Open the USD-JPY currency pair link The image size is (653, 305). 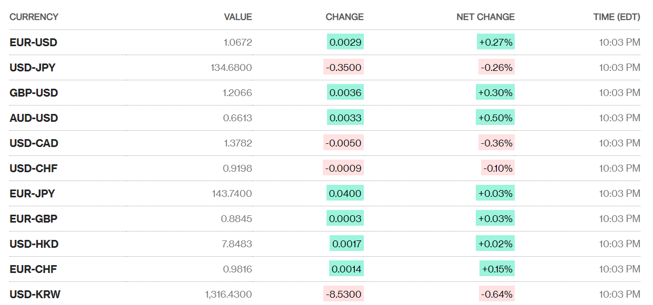[33, 68]
